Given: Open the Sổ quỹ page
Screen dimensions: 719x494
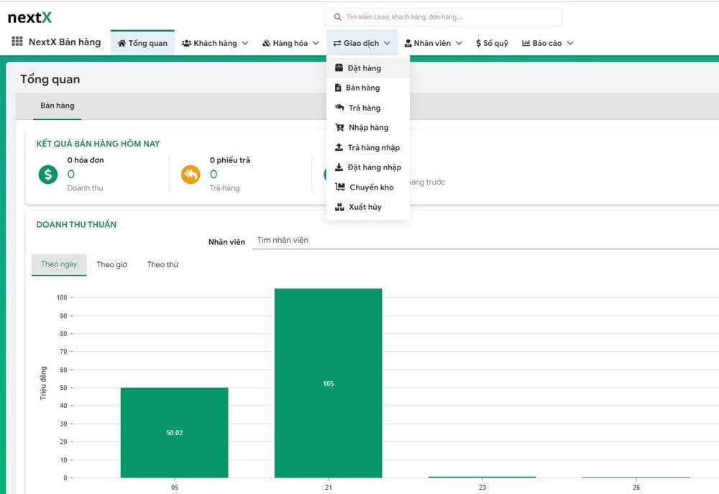Looking at the screenshot, I should pyautogui.click(x=492, y=43).
